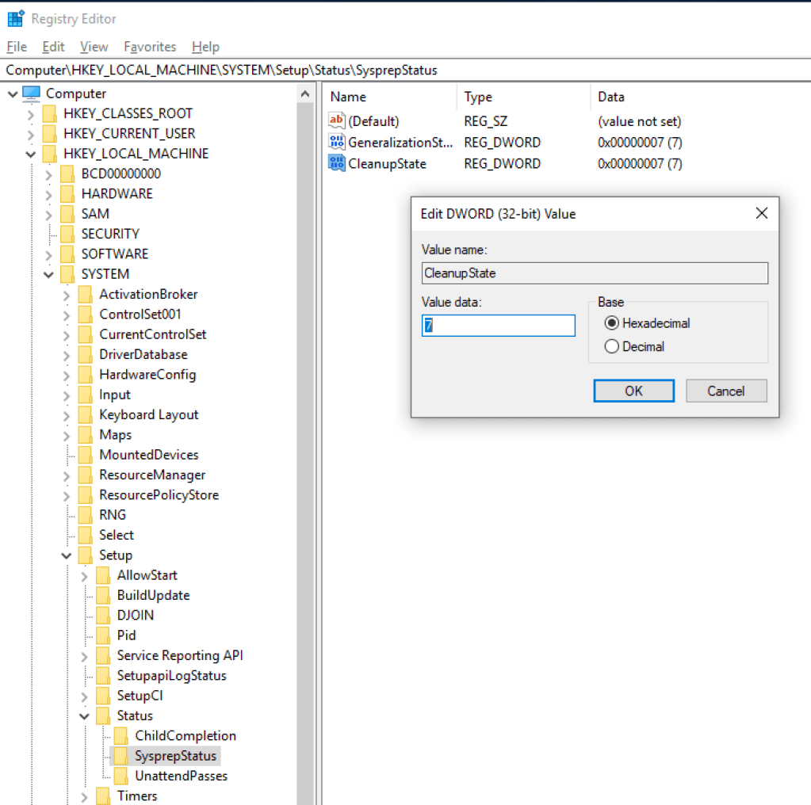811x805 pixels.
Task: Click the HKEY_CLASSES_ROOT folder icon
Action: coord(50,113)
